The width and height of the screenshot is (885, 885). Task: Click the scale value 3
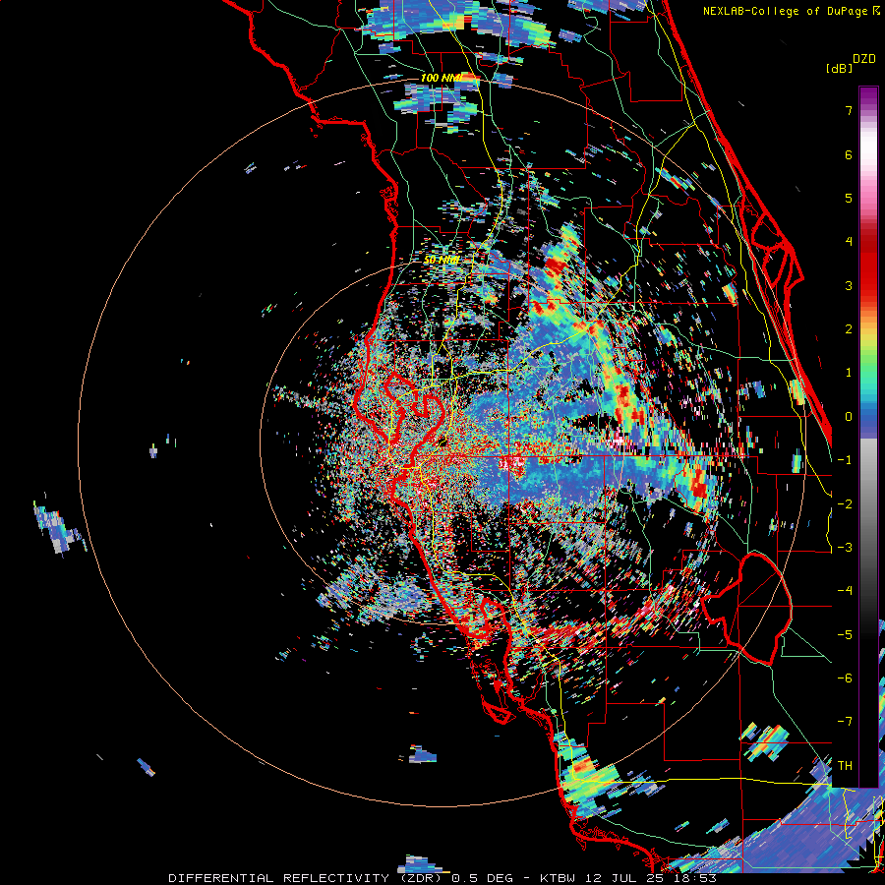click(x=849, y=285)
